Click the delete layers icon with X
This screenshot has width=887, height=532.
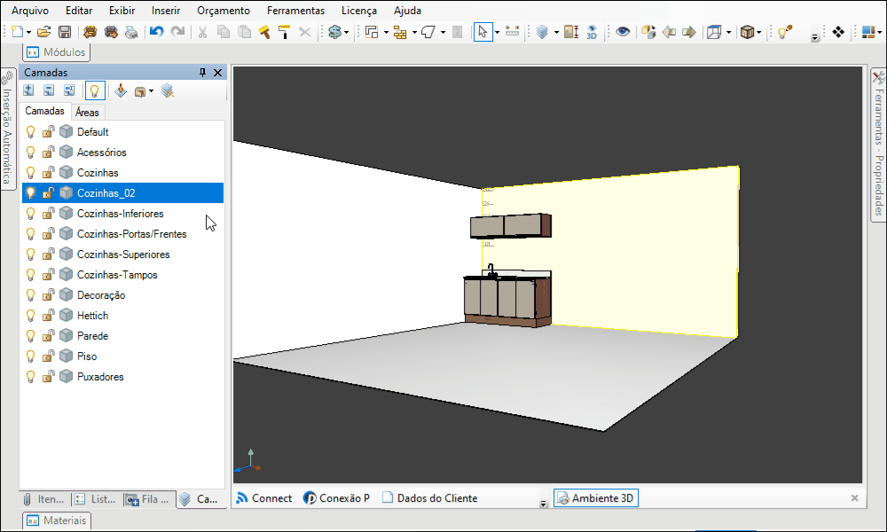[x=168, y=90]
